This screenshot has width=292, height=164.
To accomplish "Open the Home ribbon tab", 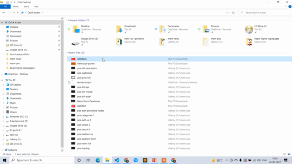I will [16, 6].
